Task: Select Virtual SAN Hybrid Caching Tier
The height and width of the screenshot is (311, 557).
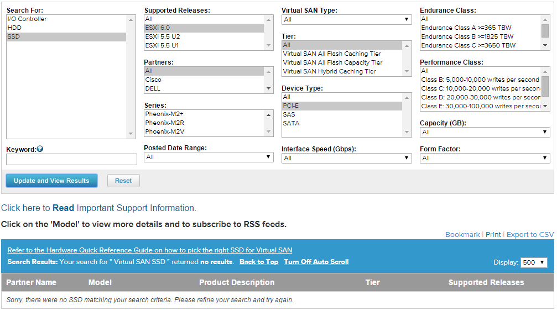Action: tap(342, 72)
